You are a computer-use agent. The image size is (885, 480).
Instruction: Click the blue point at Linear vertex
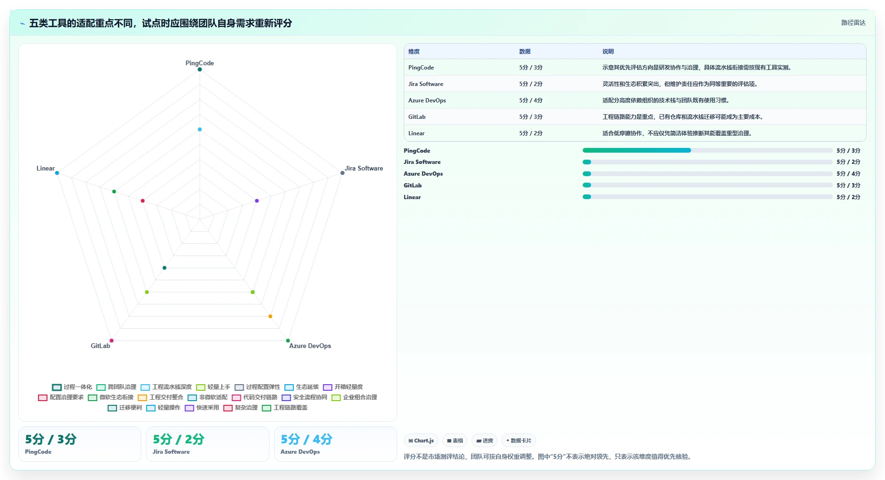(x=57, y=173)
